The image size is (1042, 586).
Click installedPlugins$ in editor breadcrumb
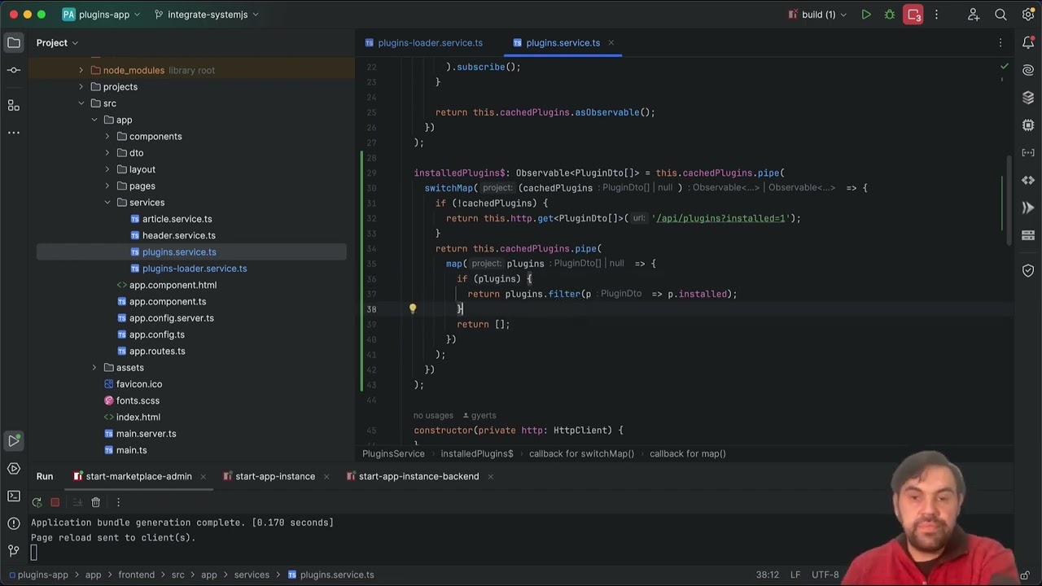pyautogui.click(x=477, y=453)
